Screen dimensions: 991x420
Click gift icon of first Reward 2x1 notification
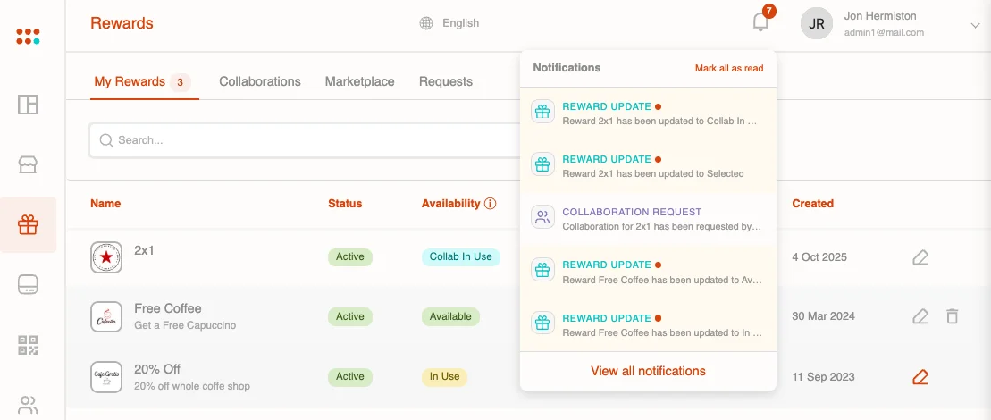click(542, 112)
